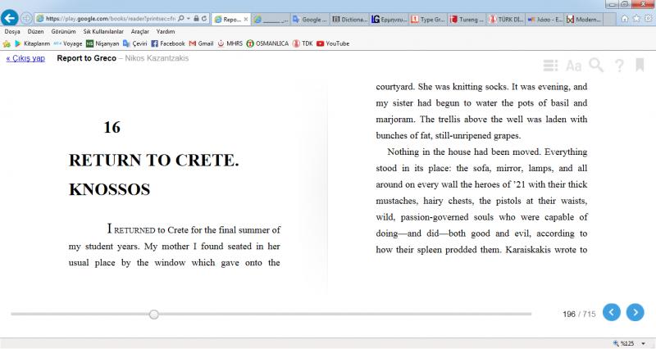Open the Görünüm menu
656x349 pixels.
(x=64, y=31)
